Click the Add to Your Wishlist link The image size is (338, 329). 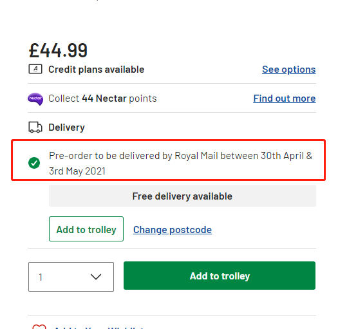pos(99,327)
